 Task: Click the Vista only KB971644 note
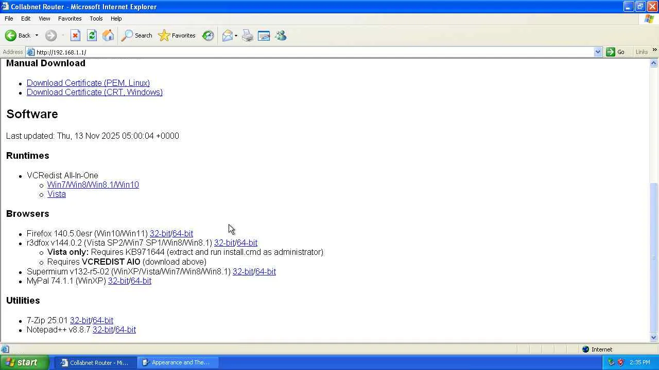(x=185, y=252)
